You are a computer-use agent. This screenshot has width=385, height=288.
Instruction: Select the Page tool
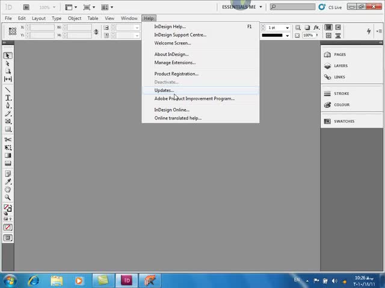tap(8, 71)
